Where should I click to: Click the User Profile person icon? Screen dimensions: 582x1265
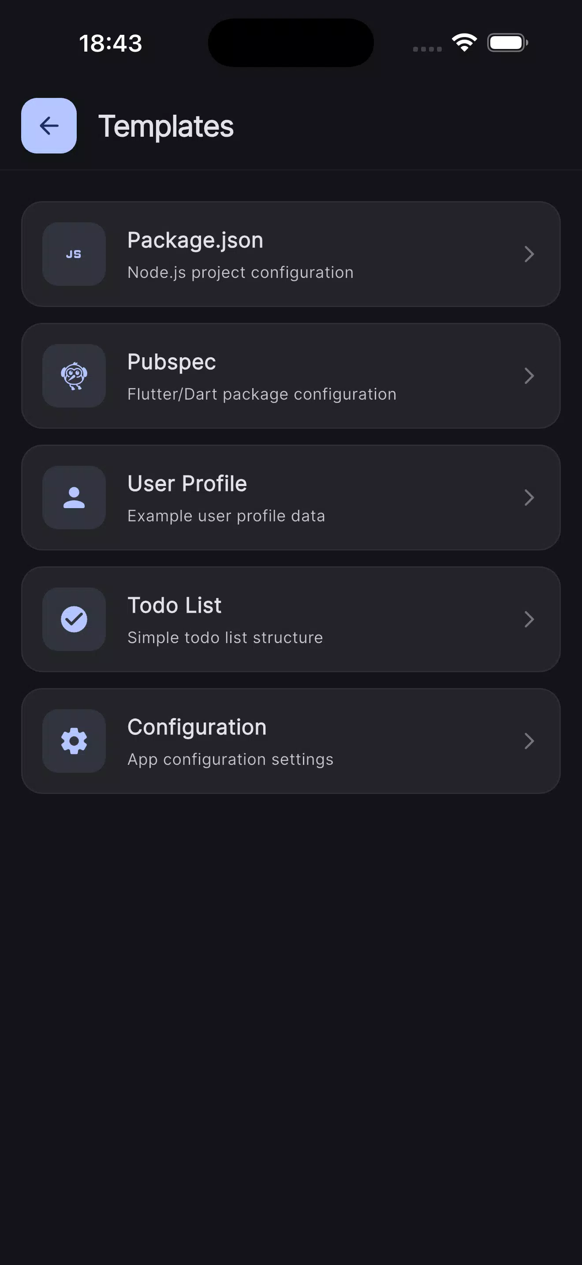tap(74, 498)
